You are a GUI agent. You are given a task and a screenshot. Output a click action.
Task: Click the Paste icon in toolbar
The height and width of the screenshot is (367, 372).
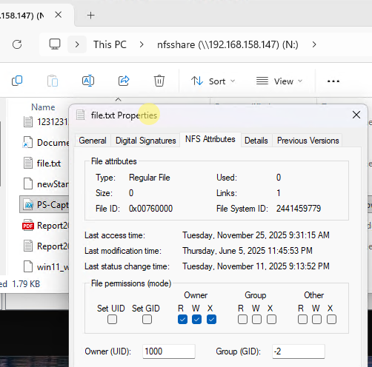point(53,81)
